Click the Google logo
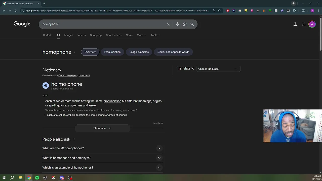The width and height of the screenshot is (322, 181). 22,24
